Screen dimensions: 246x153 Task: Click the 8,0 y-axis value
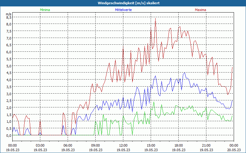(9, 24)
